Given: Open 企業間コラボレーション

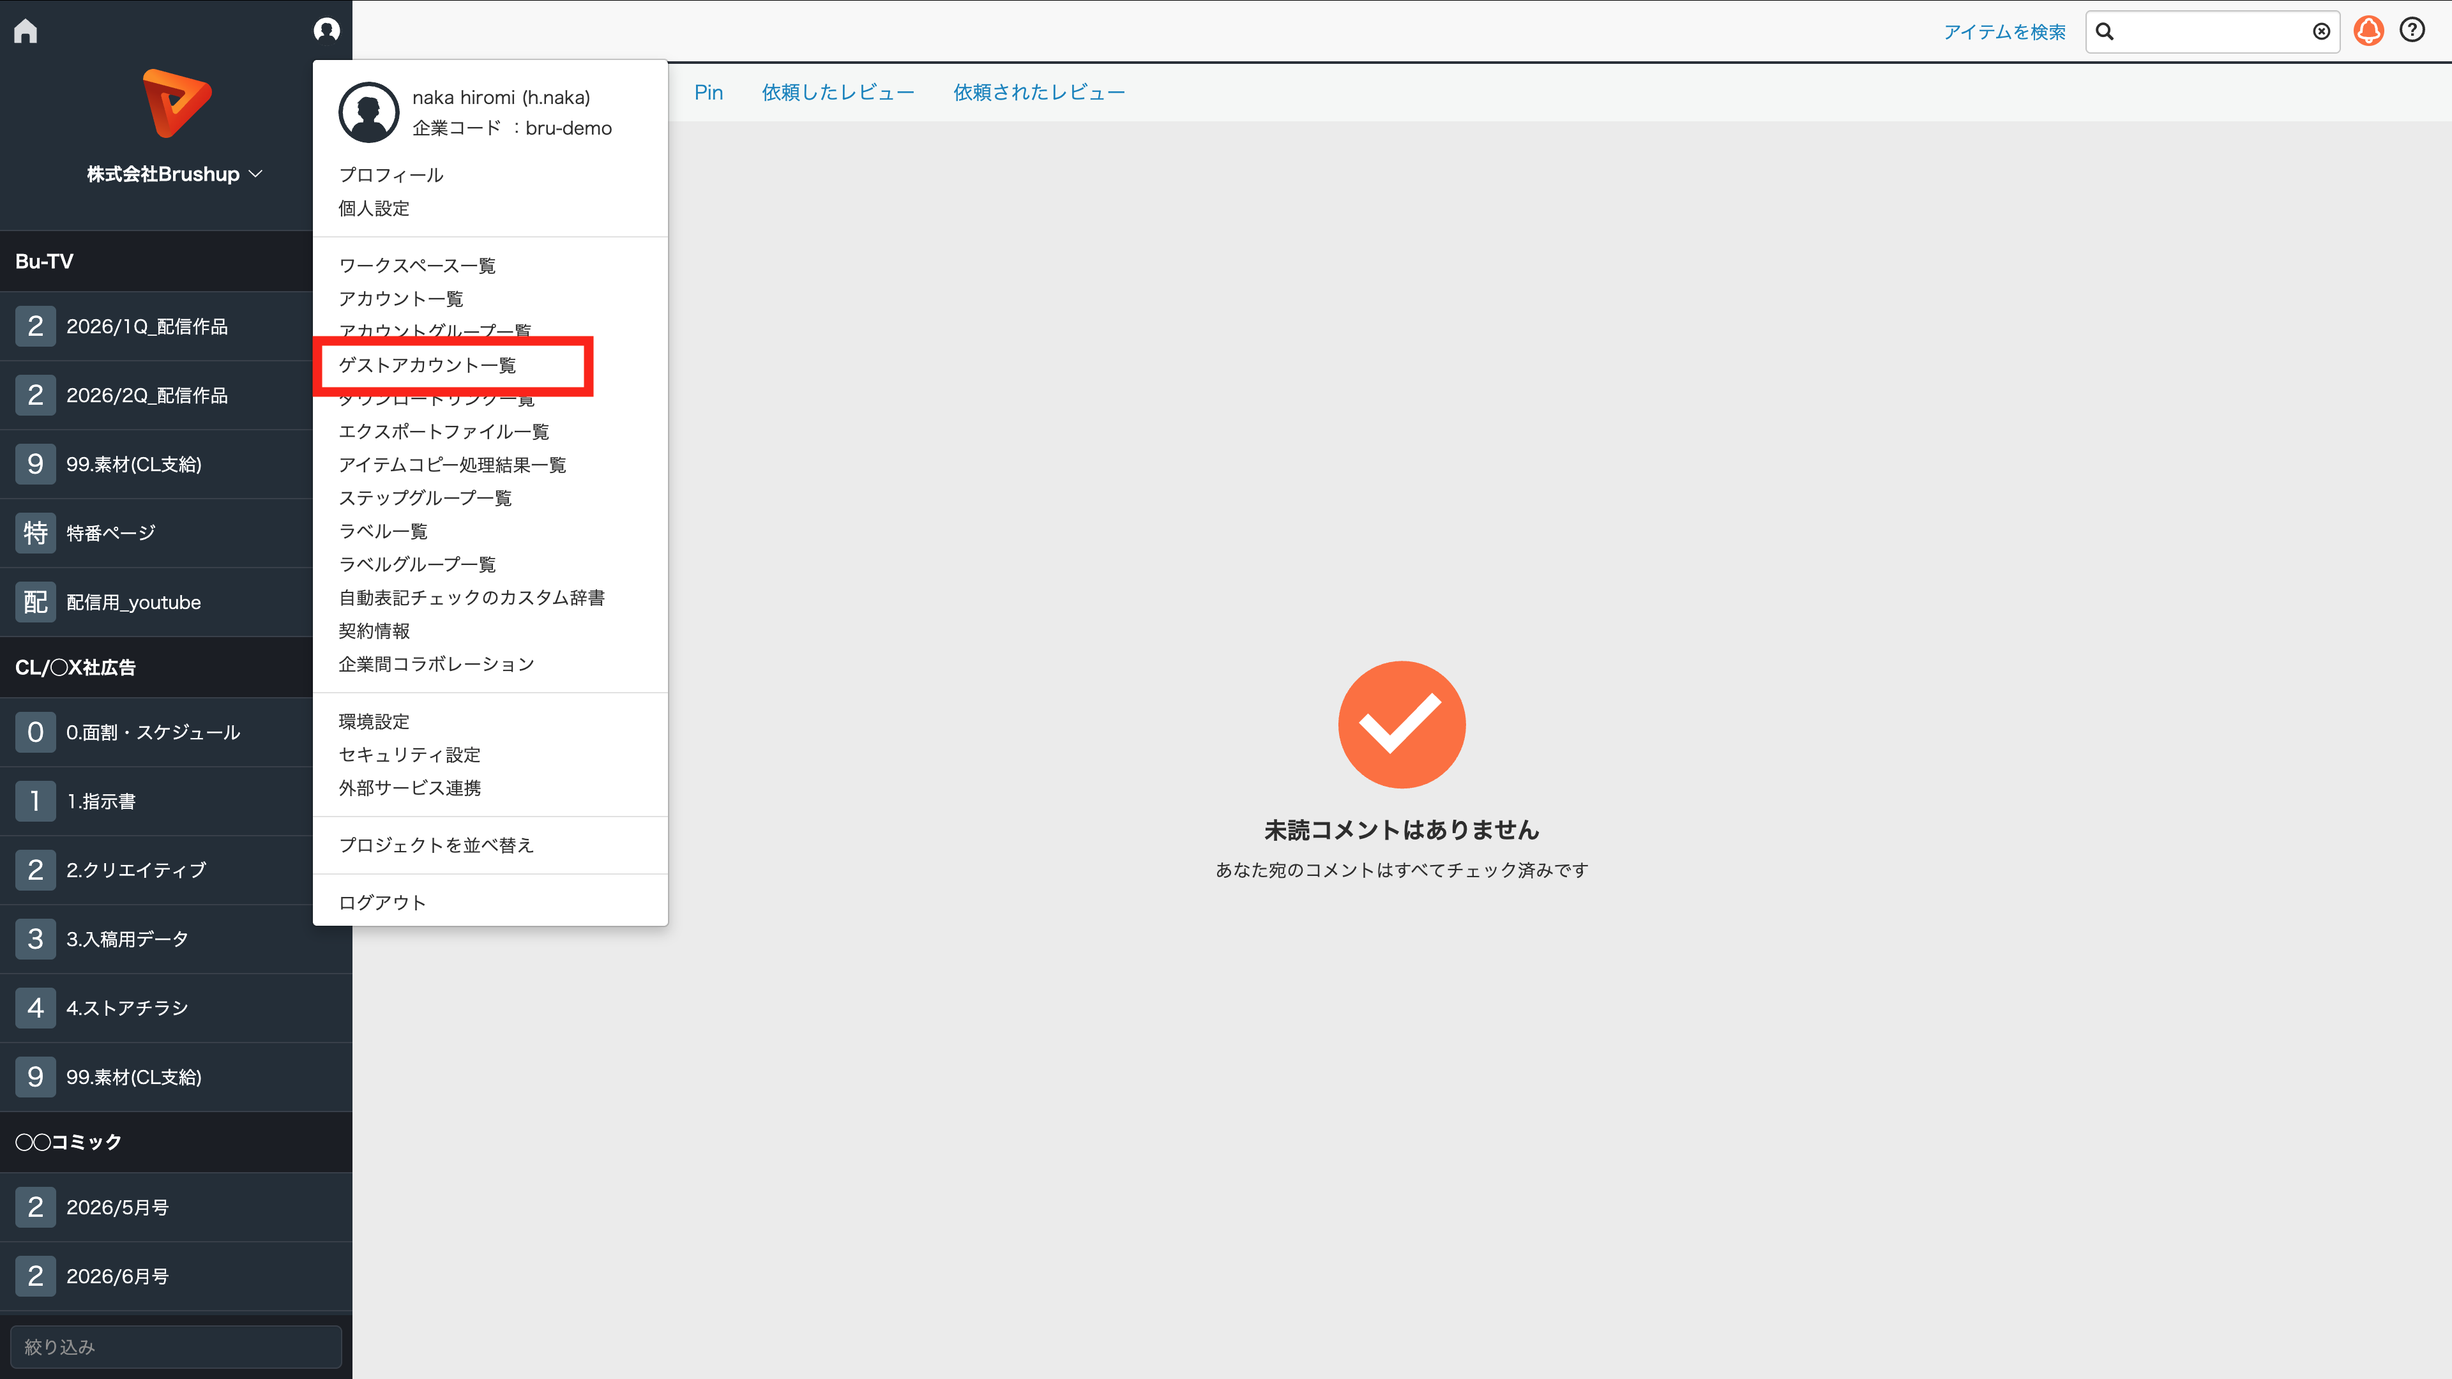Looking at the screenshot, I should click(437, 664).
